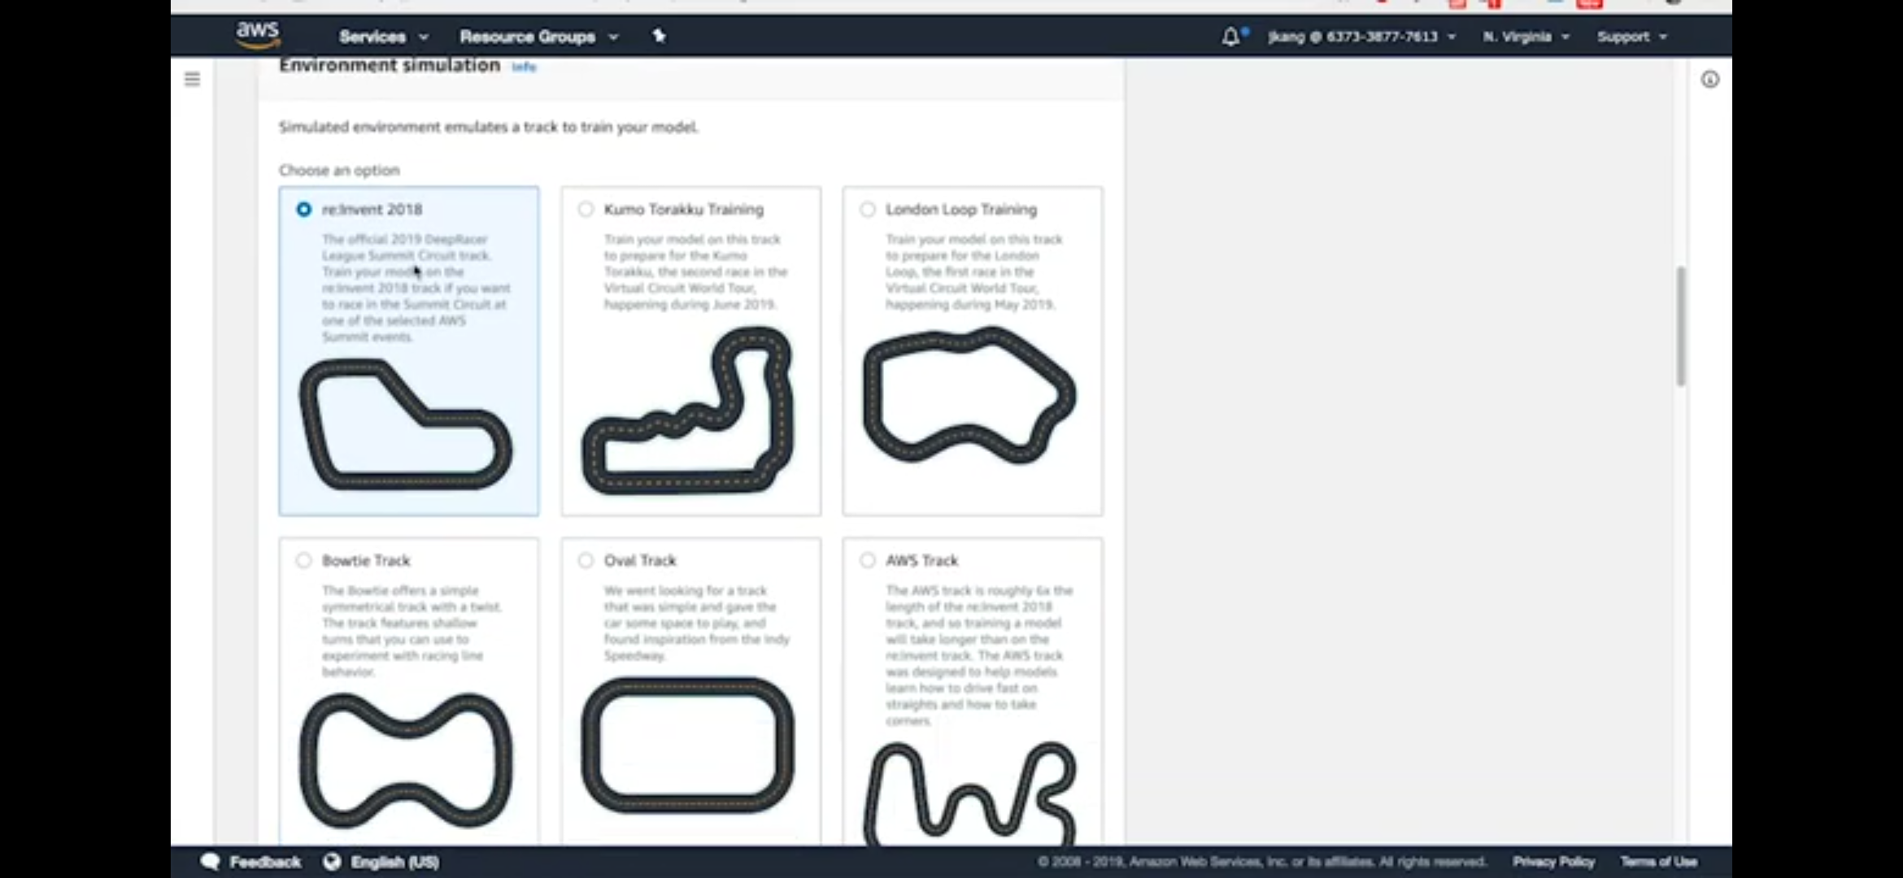Open the jkang account dropdown
The height and width of the screenshot is (878, 1903).
tap(1361, 37)
